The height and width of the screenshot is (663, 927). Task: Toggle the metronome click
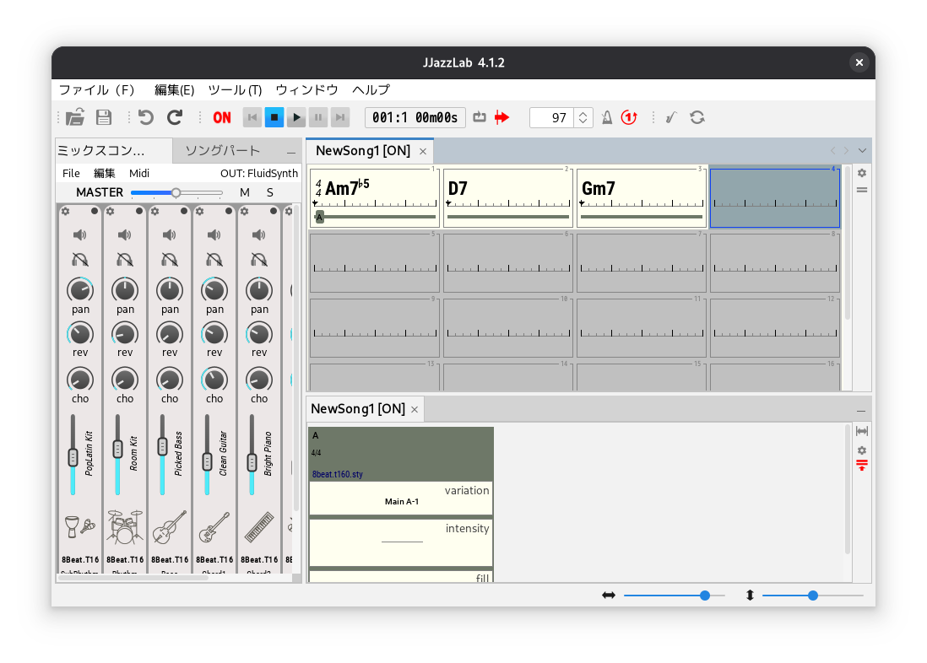606,117
